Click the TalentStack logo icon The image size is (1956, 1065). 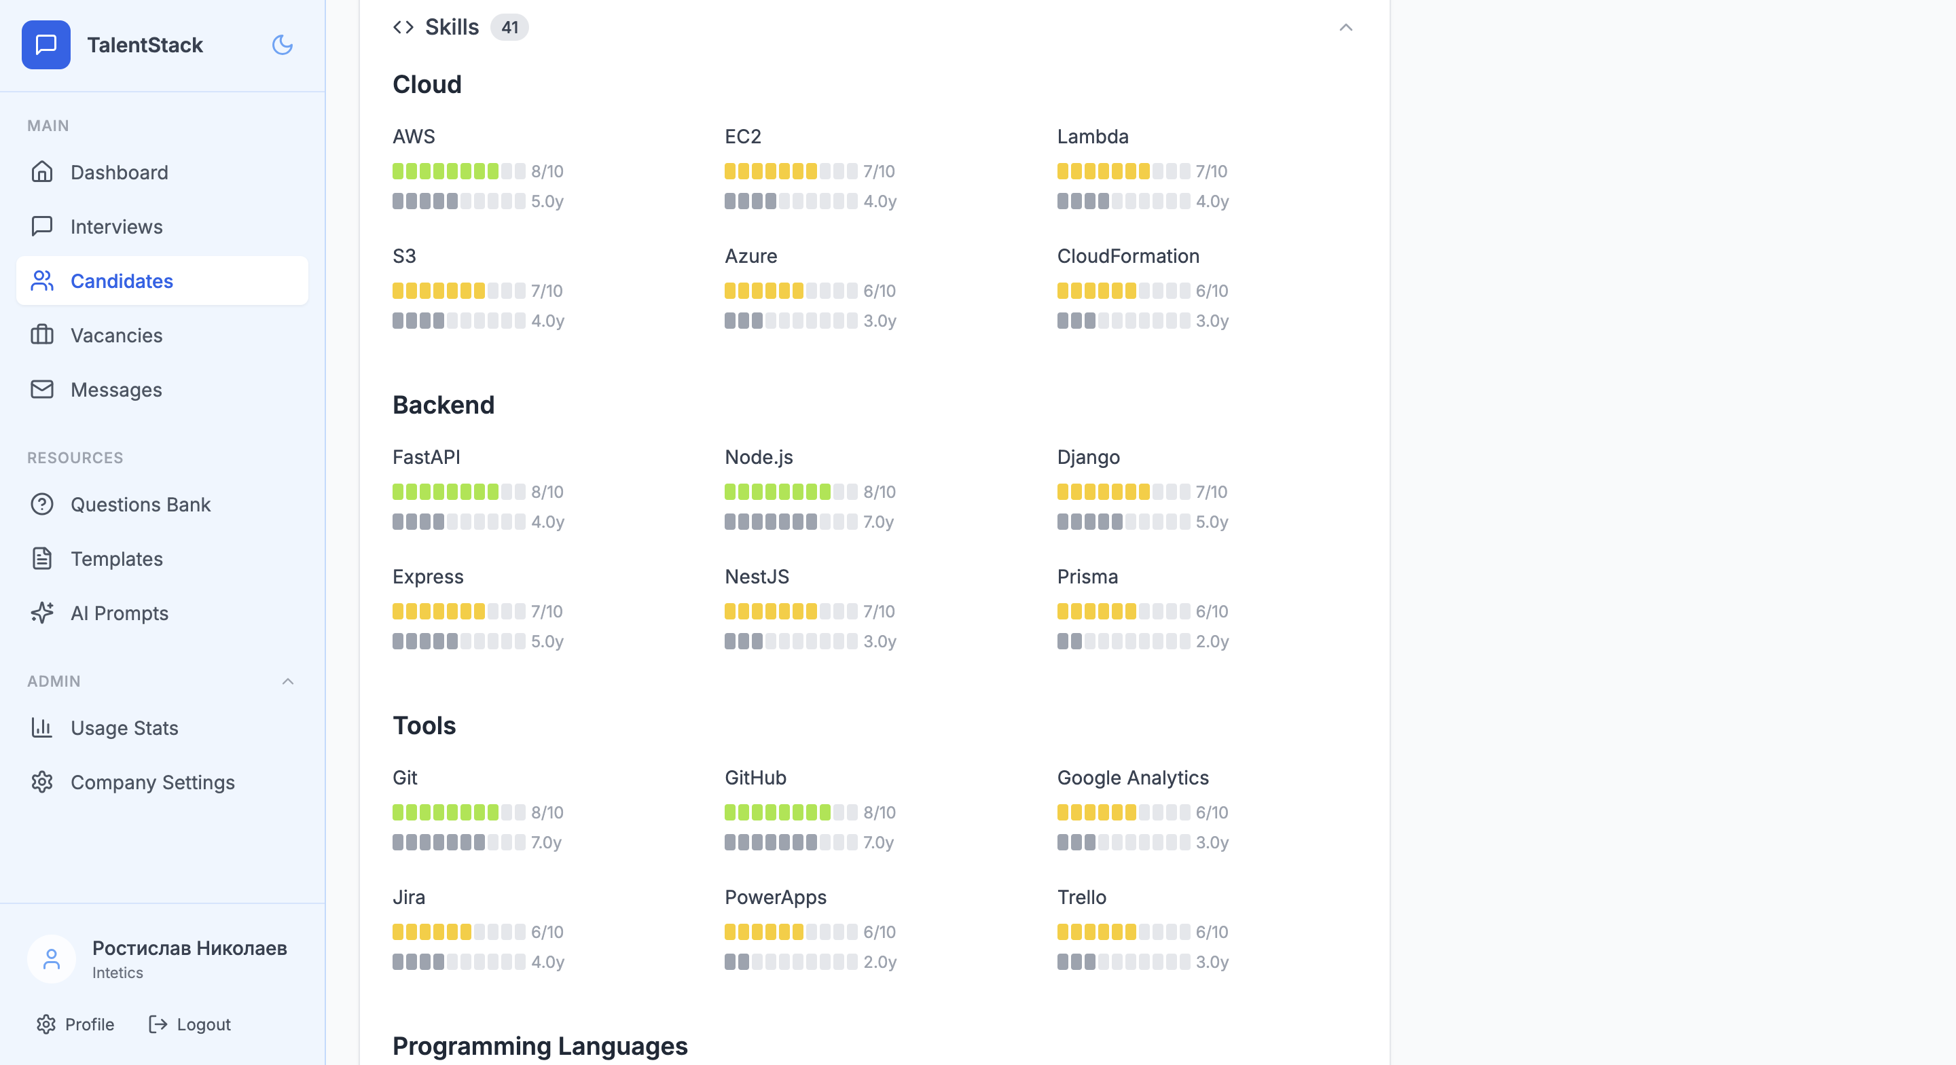46,45
